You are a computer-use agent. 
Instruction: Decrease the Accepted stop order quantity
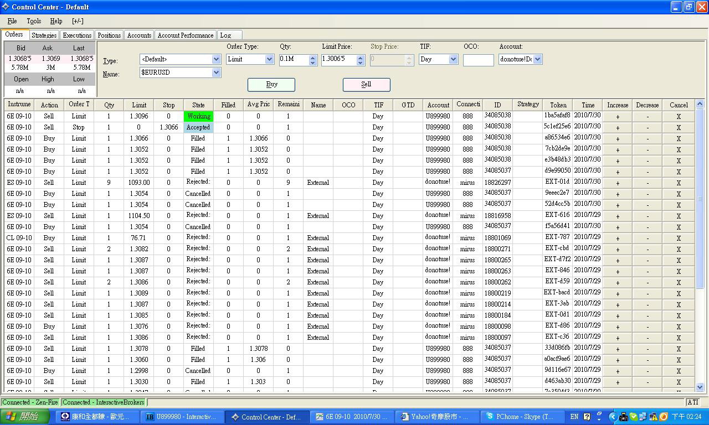pos(647,127)
